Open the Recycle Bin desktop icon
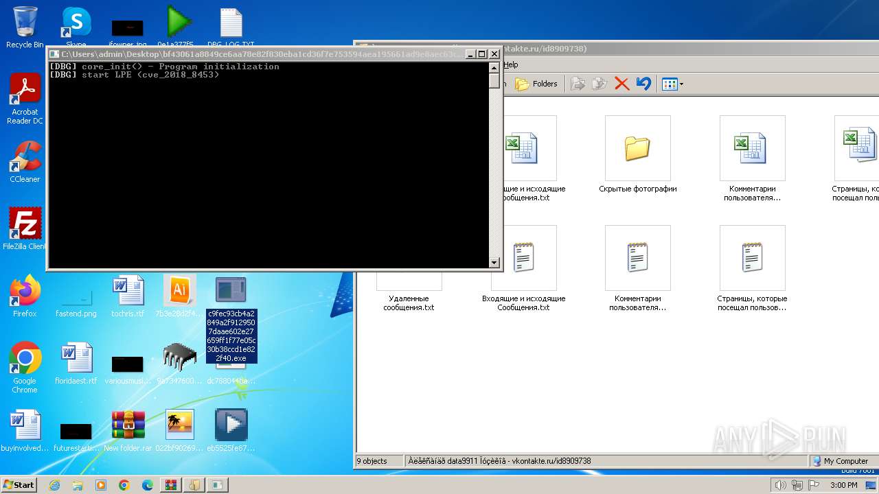Image resolution: width=879 pixels, height=494 pixels. point(25,26)
